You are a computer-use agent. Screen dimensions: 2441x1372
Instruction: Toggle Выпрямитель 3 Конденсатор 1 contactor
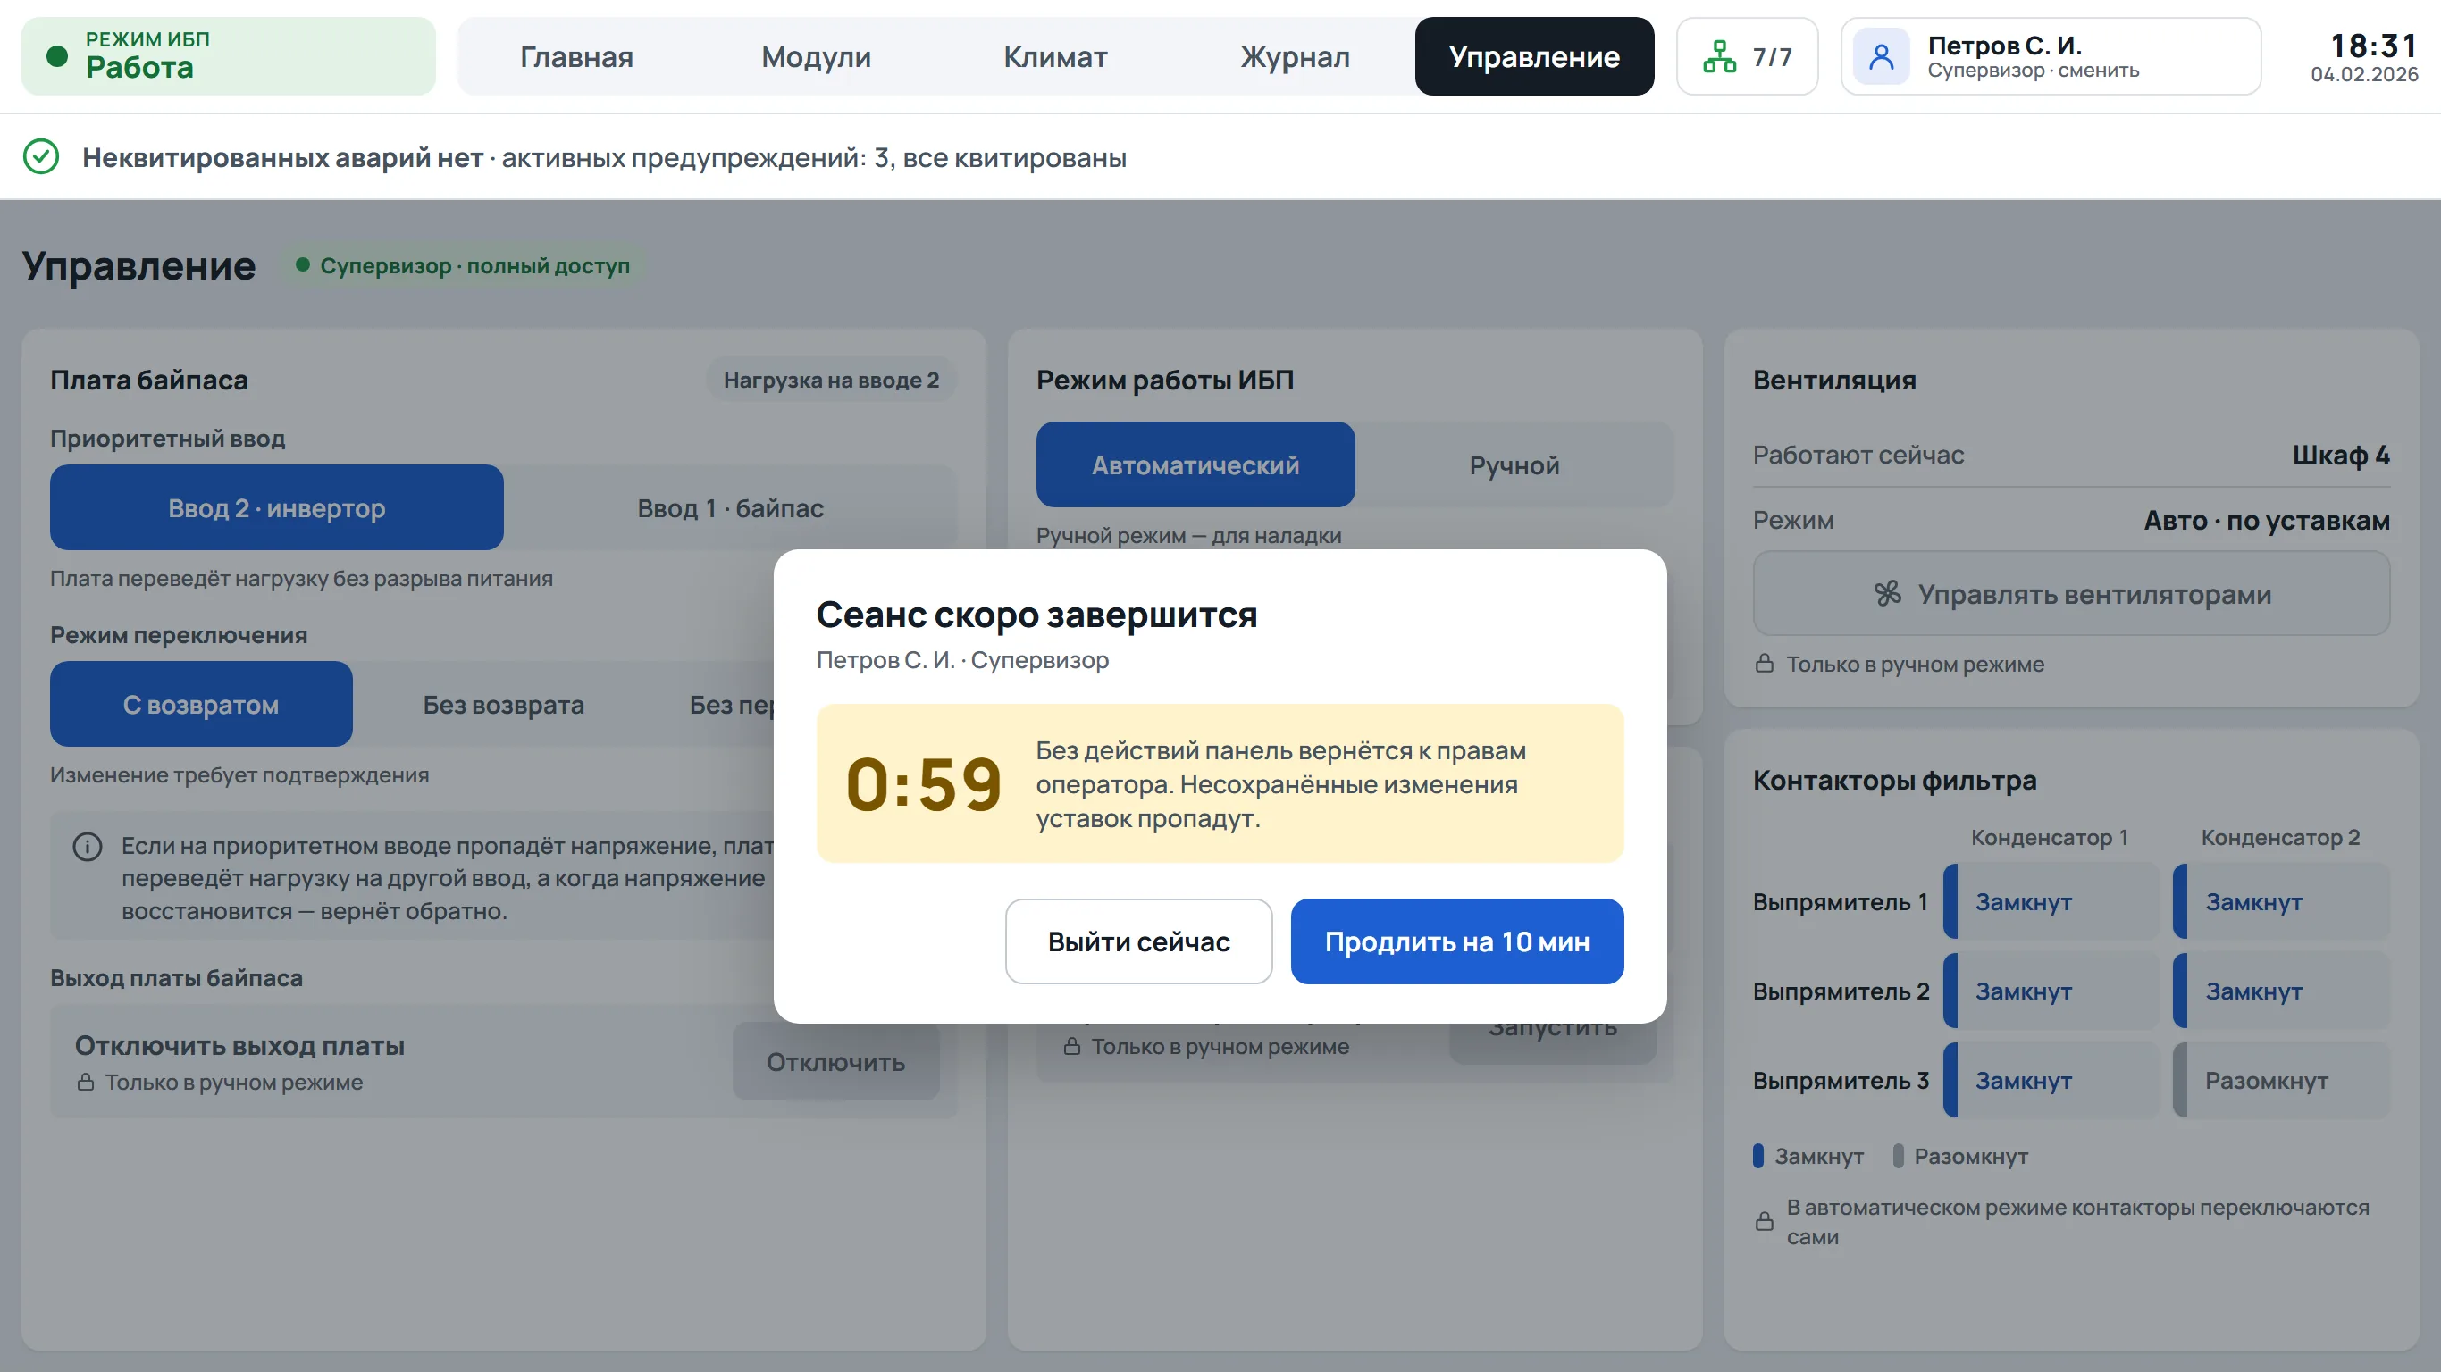click(x=2051, y=1080)
